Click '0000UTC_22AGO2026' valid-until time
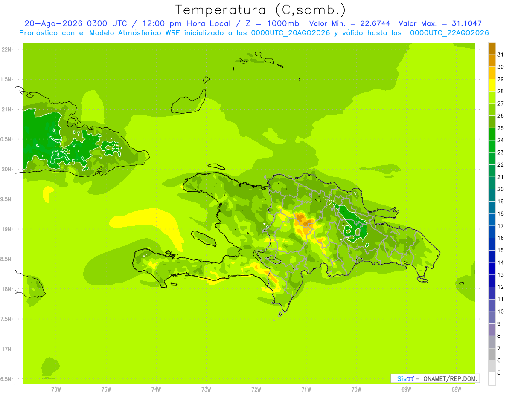 click(x=449, y=33)
